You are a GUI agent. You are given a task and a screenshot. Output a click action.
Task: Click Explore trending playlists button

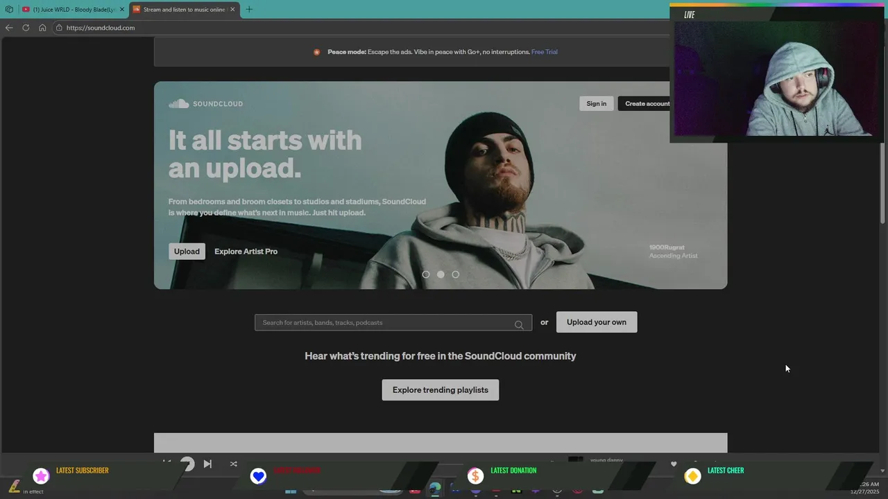click(x=441, y=390)
